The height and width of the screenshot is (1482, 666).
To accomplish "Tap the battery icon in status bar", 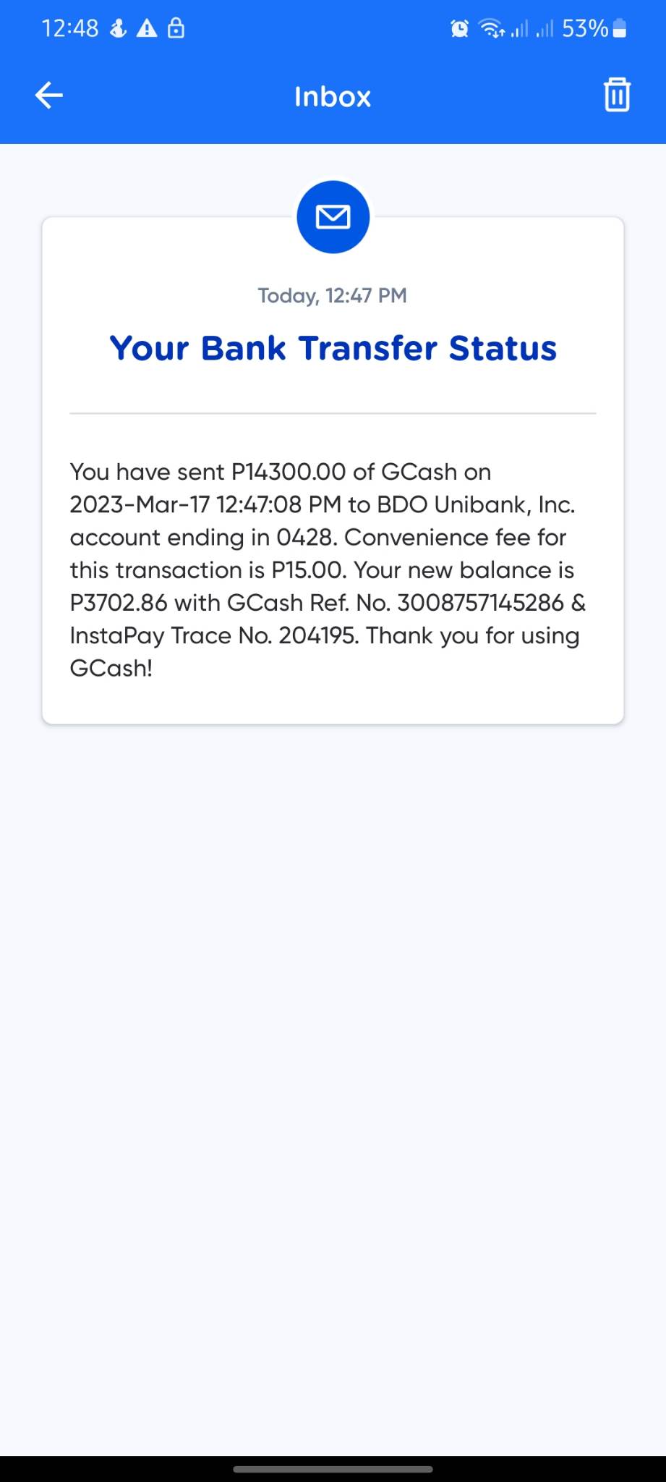I will [620, 29].
